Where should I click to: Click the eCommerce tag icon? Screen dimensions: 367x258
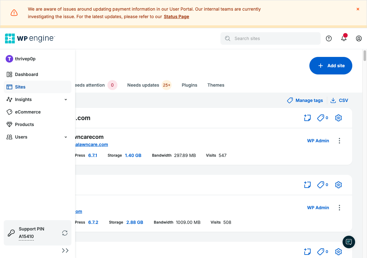(x=9, y=112)
